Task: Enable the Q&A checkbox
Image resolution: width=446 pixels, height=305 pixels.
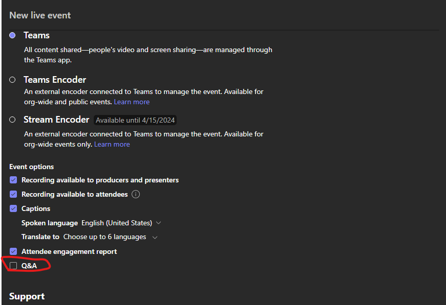Action: [x=13, y=266]
